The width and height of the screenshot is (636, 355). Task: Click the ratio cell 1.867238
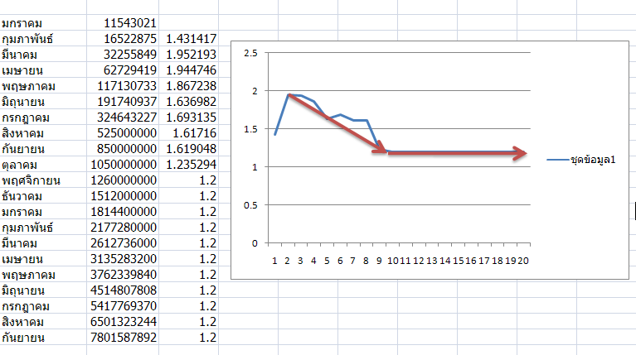[188, 86]
